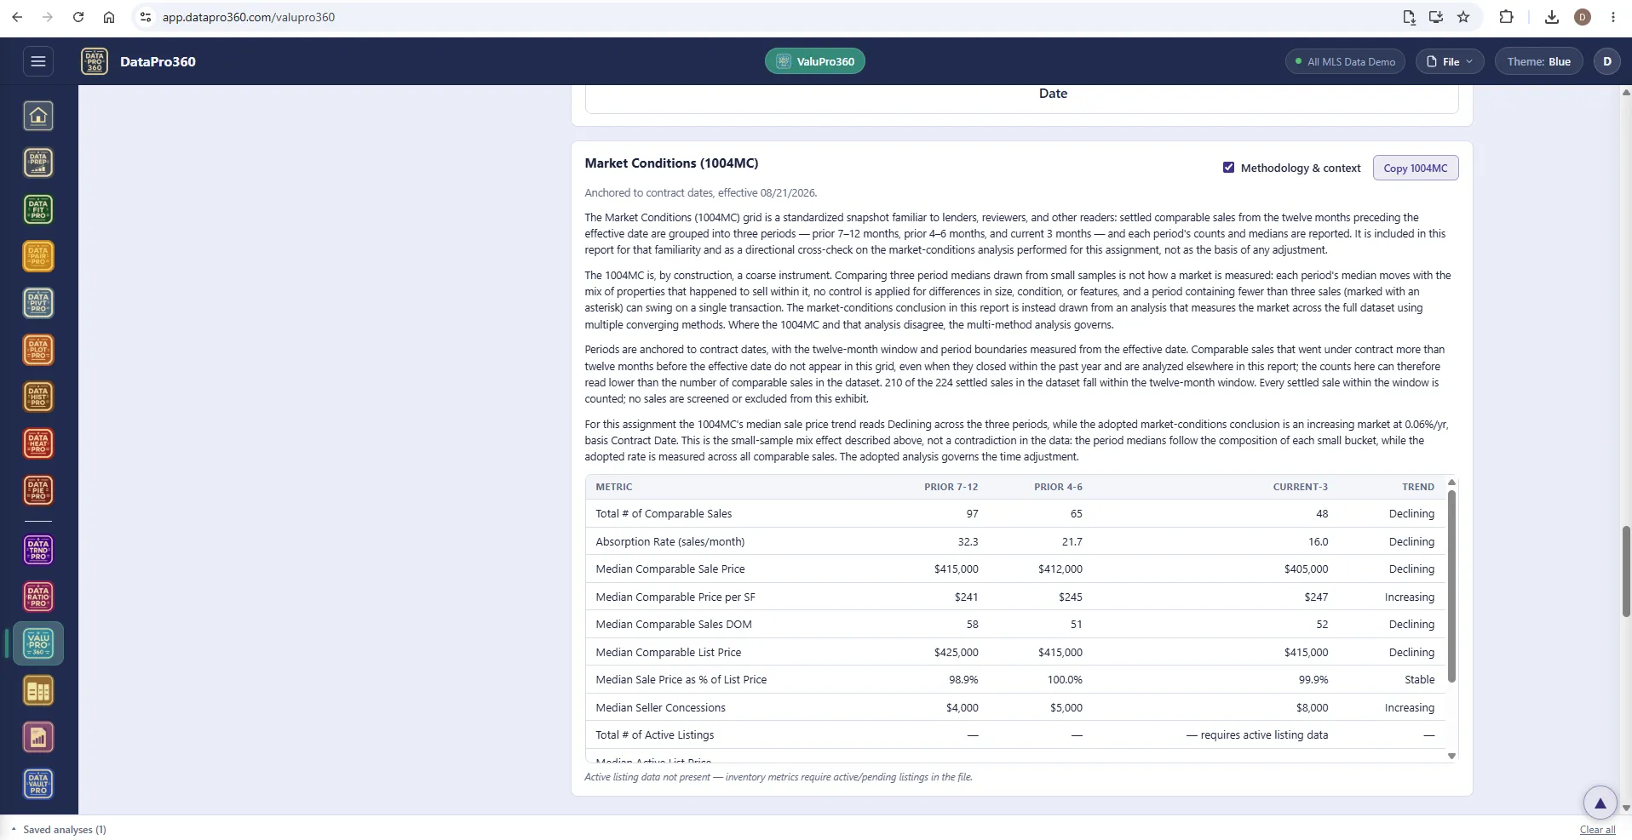Click All MLS Data Demo indicator
The width and height of the screenshot is (1632, 840).
point(1345,61)
